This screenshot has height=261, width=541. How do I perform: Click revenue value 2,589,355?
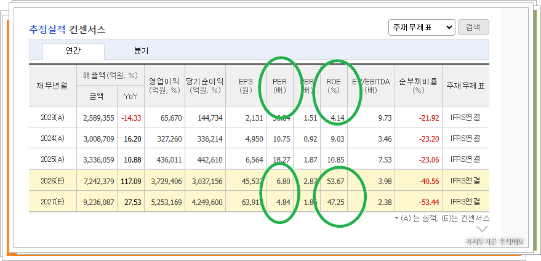point(98,118)
